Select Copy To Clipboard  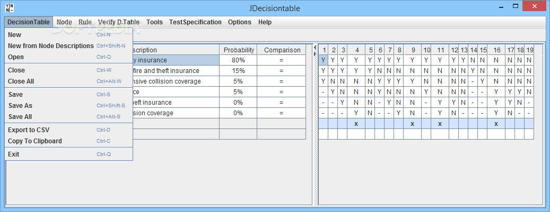(69, 141)
